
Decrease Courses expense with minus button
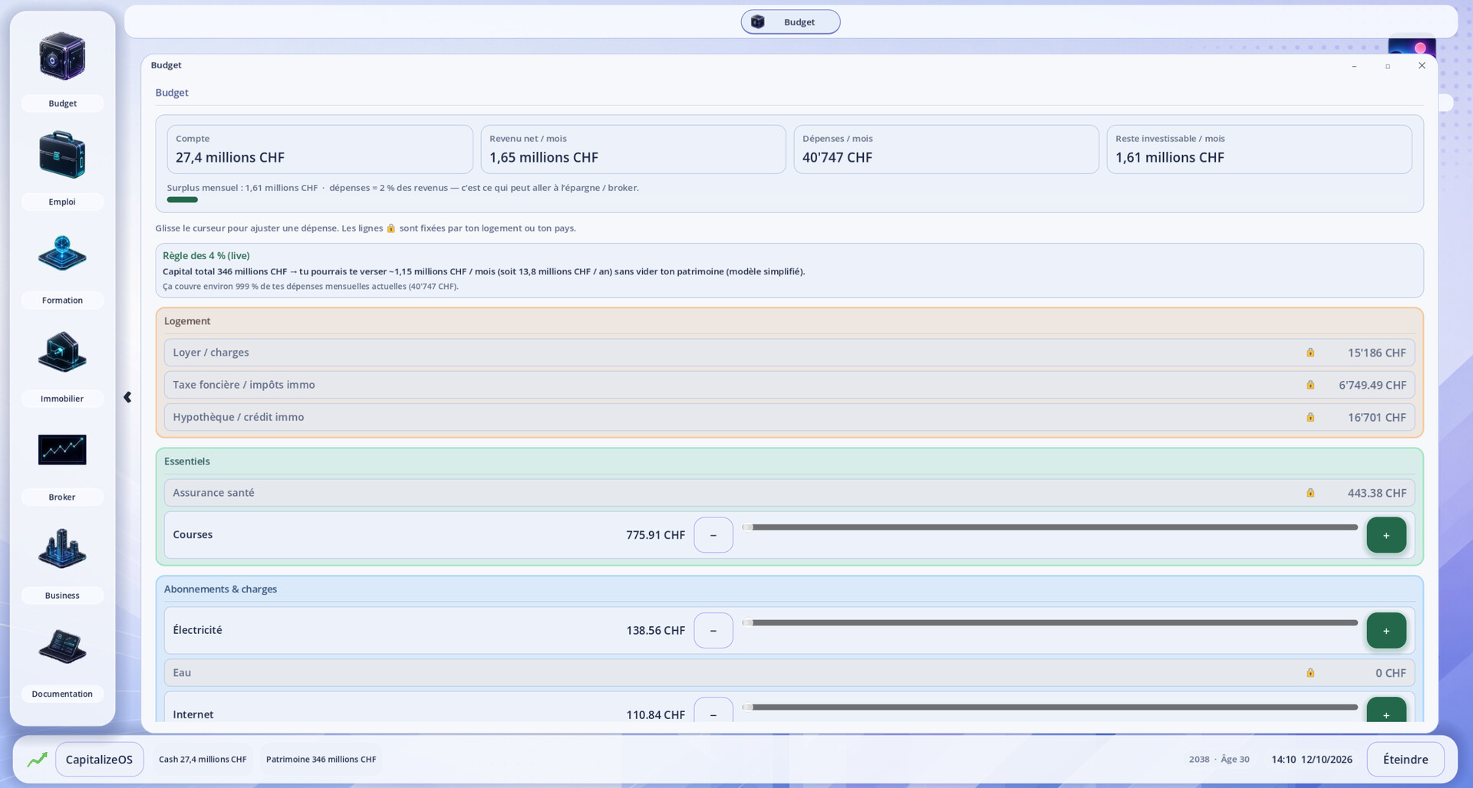click(x=713, y=535)
